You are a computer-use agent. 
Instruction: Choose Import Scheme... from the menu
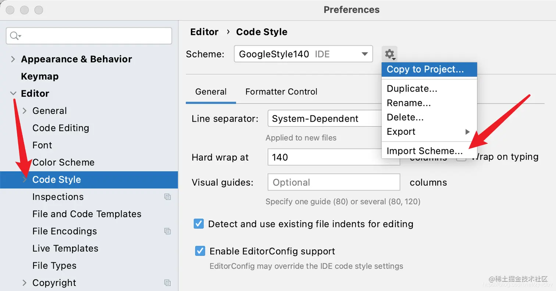coord(425,151)
